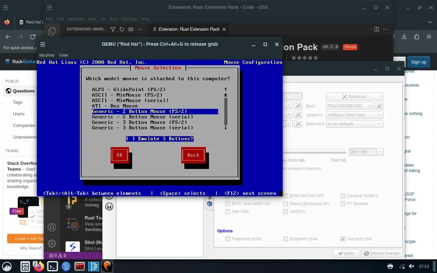Viewport: 437px width, 273px height.
Task: Click the red OK button
Action: point(119,155)
